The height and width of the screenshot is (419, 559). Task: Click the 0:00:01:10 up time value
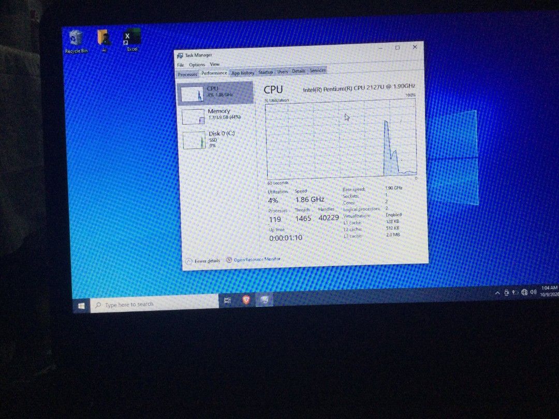(x=286, y=238)
